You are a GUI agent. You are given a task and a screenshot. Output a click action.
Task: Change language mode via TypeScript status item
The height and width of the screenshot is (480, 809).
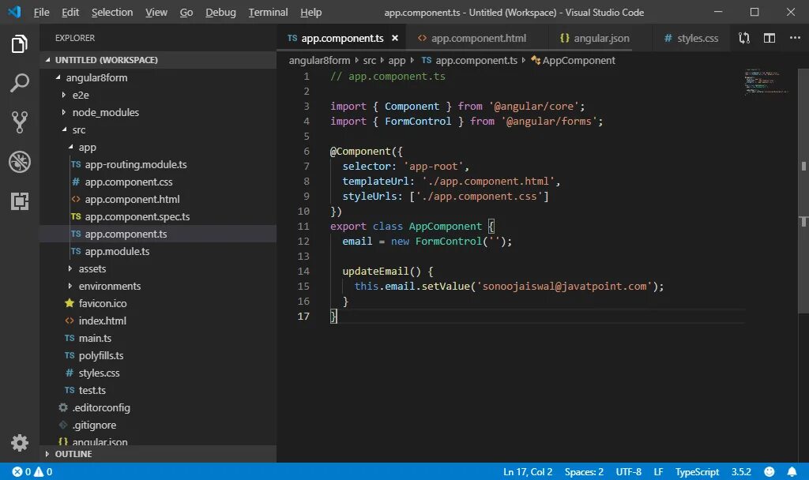point(697,471)
